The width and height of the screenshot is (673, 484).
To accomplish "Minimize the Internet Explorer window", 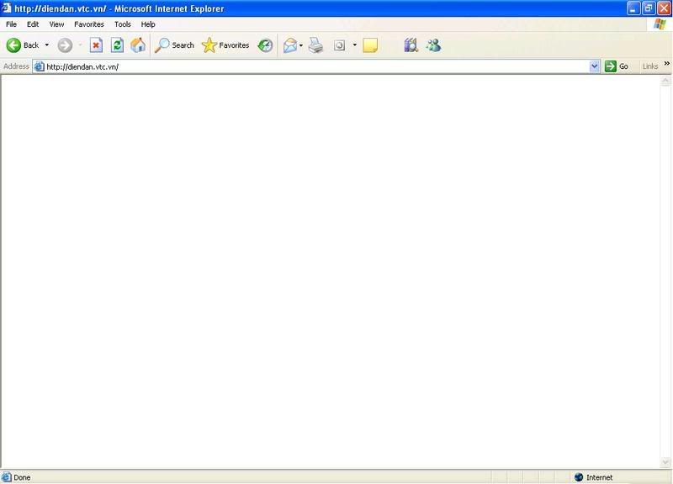I will coord(633,8).
